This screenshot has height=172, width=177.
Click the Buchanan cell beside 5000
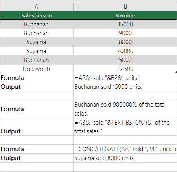(37, 60)
